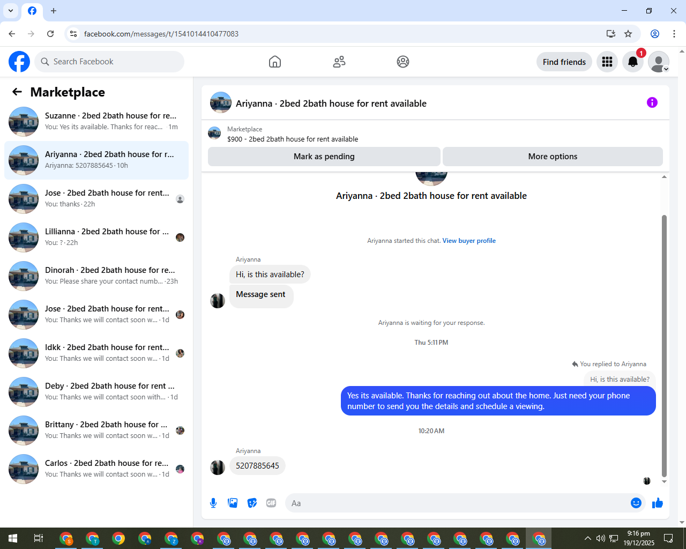Viewport: 686px width, 549px height.
Task: Open Lillianna's conversation
Action: [x=96, y=238]
